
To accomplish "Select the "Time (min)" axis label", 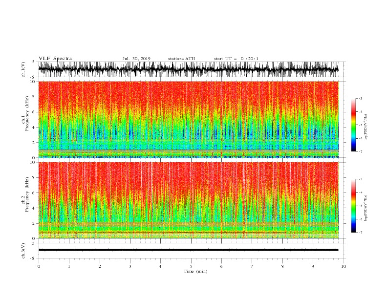I will [195, 271].
